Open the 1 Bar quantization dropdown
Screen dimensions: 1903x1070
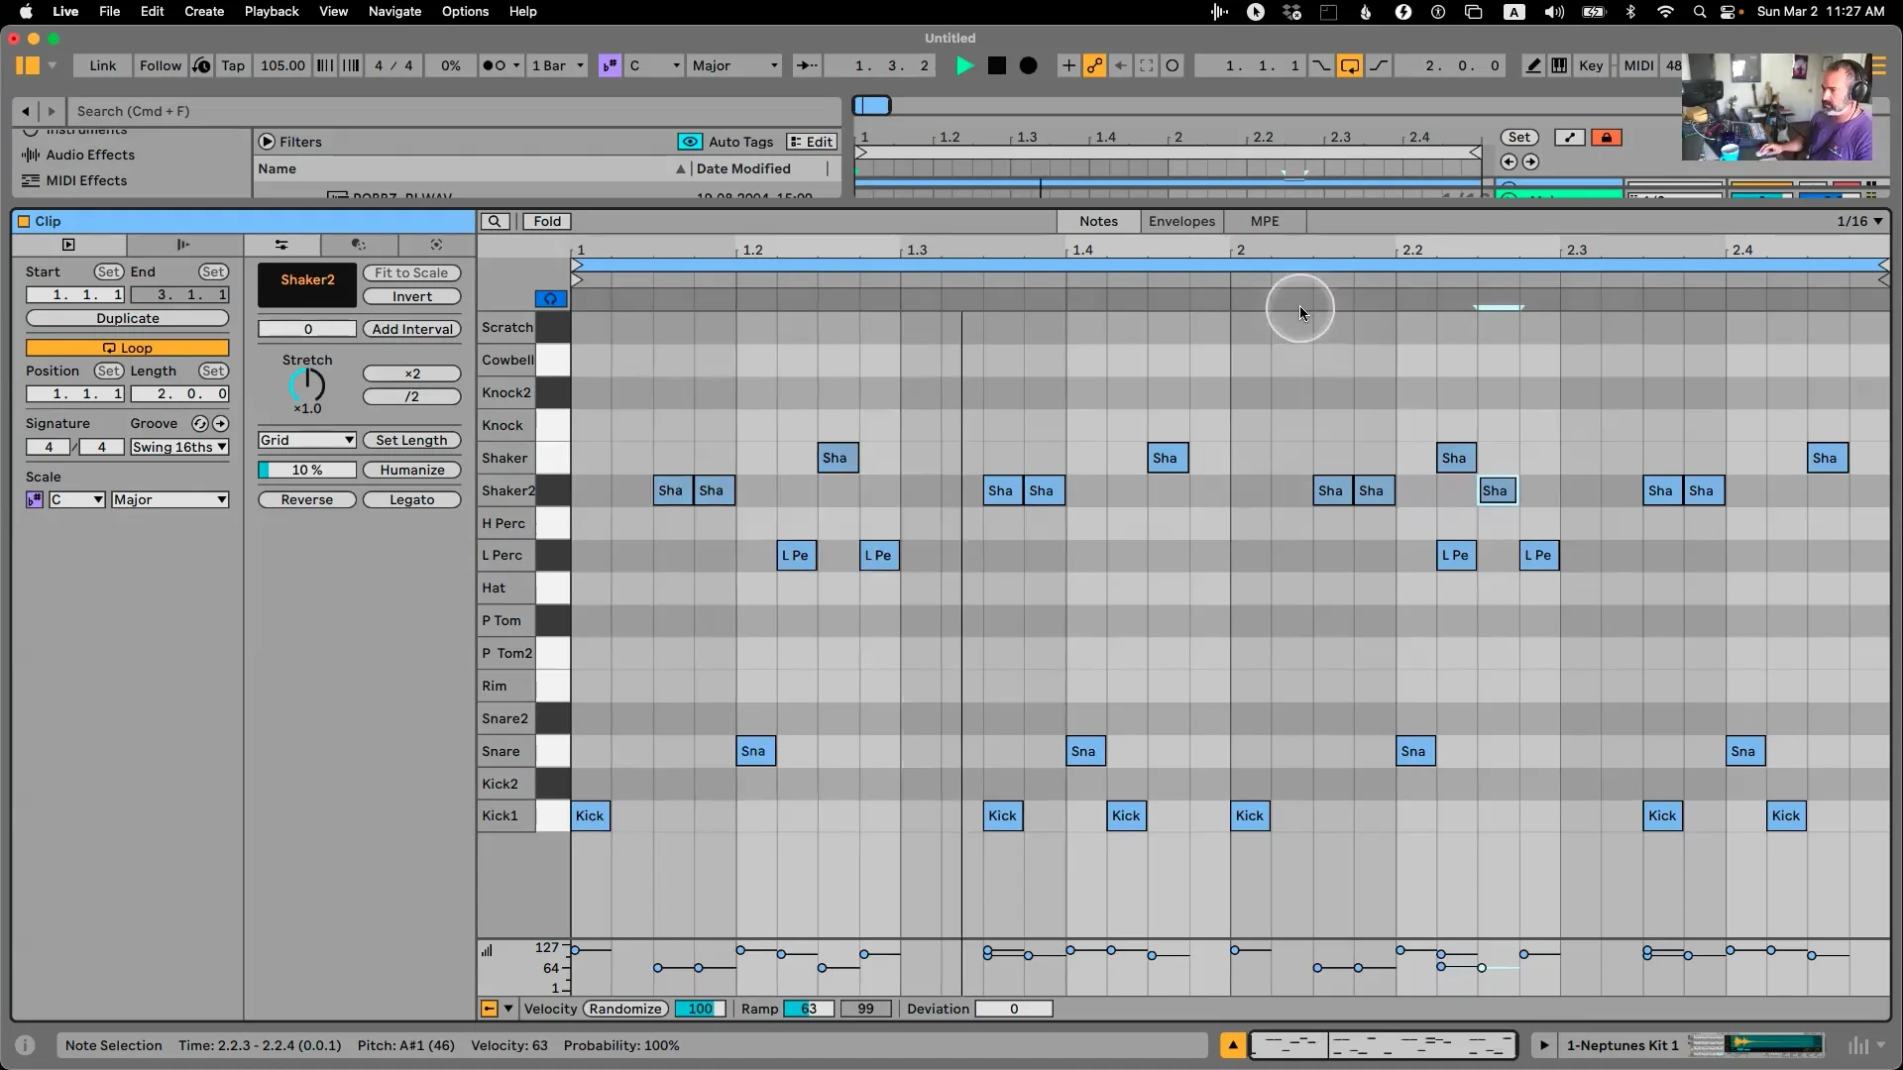558,65
